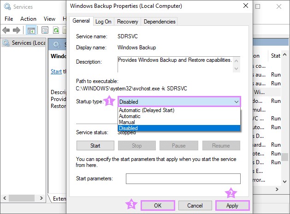
Task: Select Manual from startup type list
Action: tap(128, 122)
